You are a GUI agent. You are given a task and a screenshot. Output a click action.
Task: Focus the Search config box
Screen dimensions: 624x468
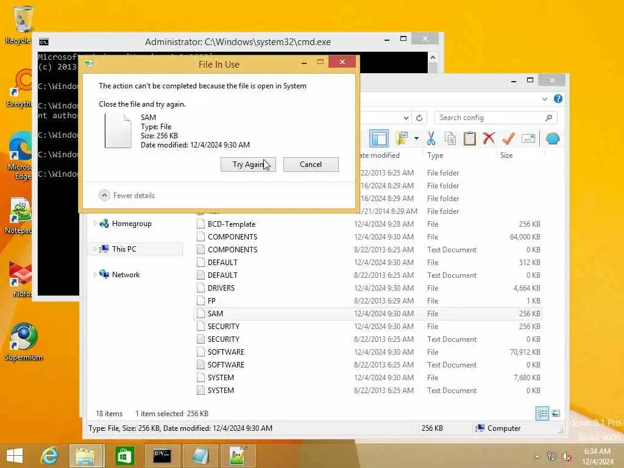pyautogui.click(x=495, y=118)
